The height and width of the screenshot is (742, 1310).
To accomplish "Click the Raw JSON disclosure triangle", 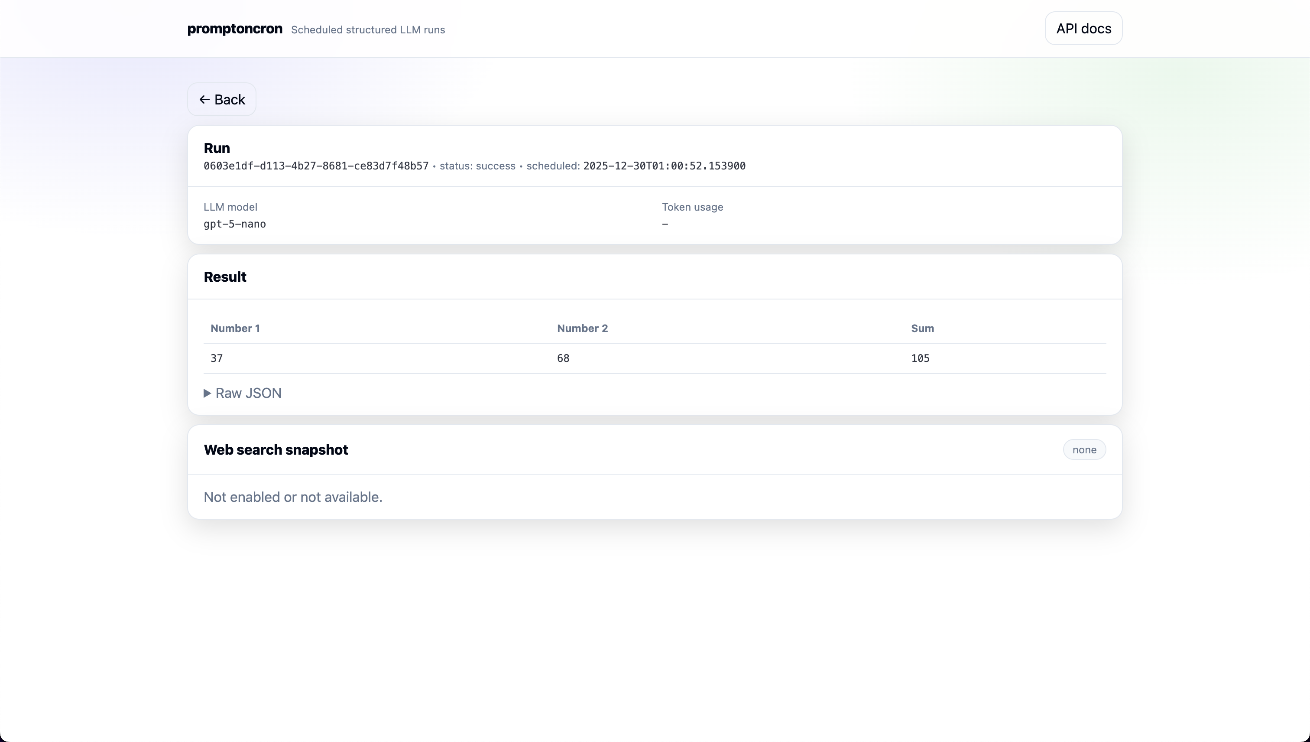I will (x=208, y=393).
